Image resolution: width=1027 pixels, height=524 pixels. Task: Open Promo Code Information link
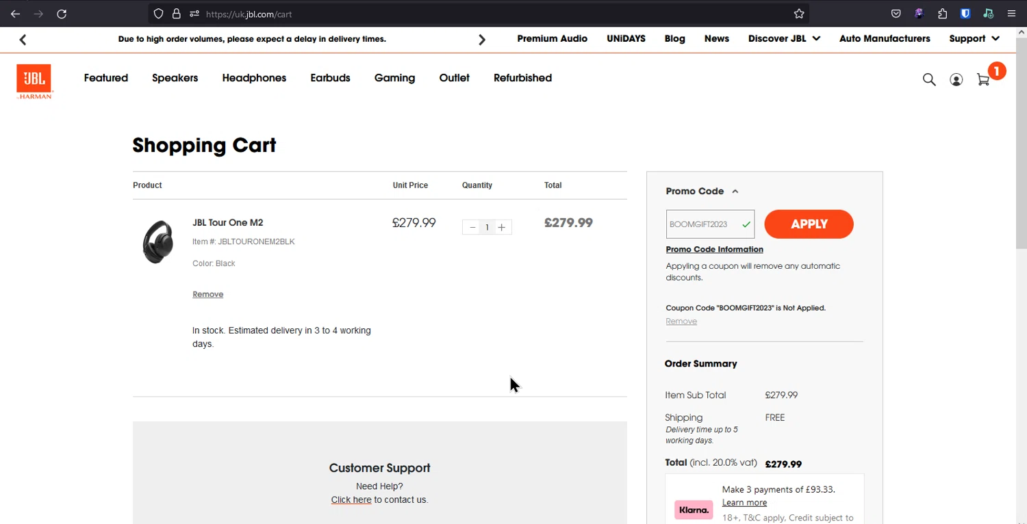[x=714, y=250]
